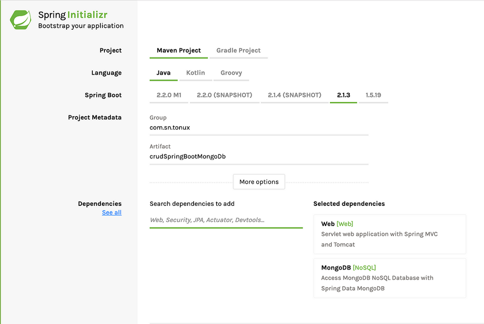Select the Java language tab
Image resolution: width=484 pixels, height=324 pixels.
click(163, 73)
